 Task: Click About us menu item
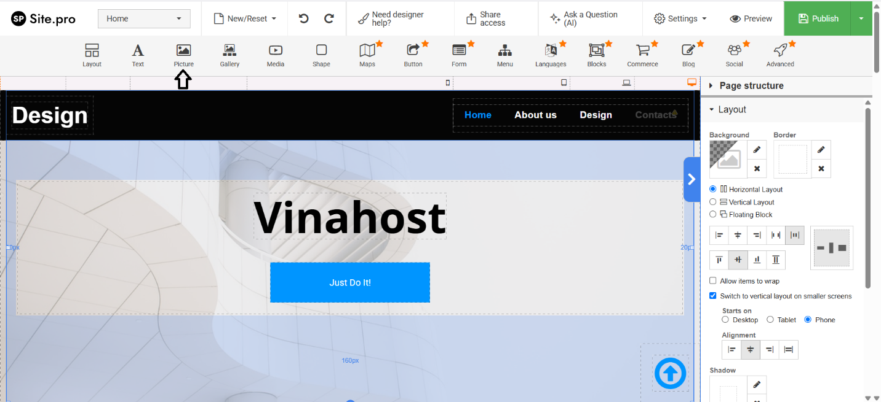(535, 115)
